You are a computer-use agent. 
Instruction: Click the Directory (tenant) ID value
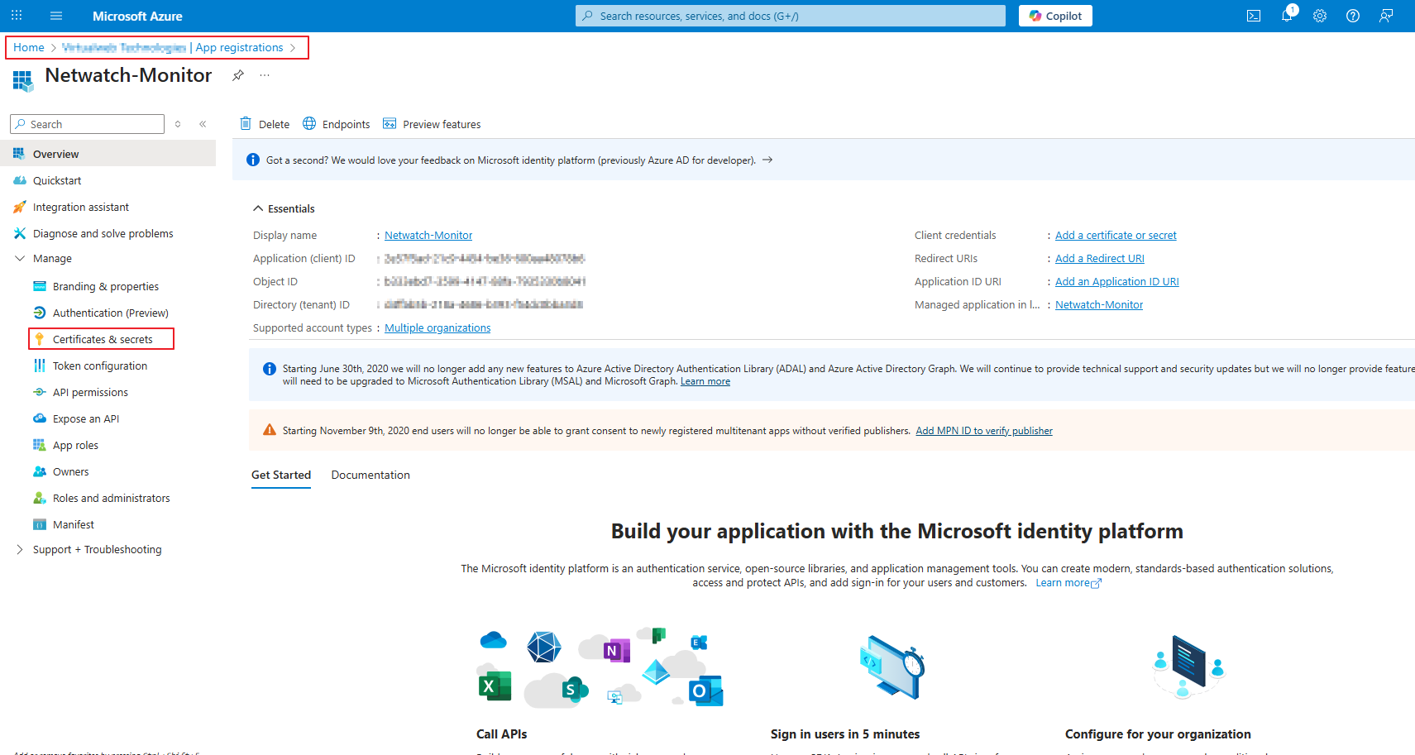point(484,305)
